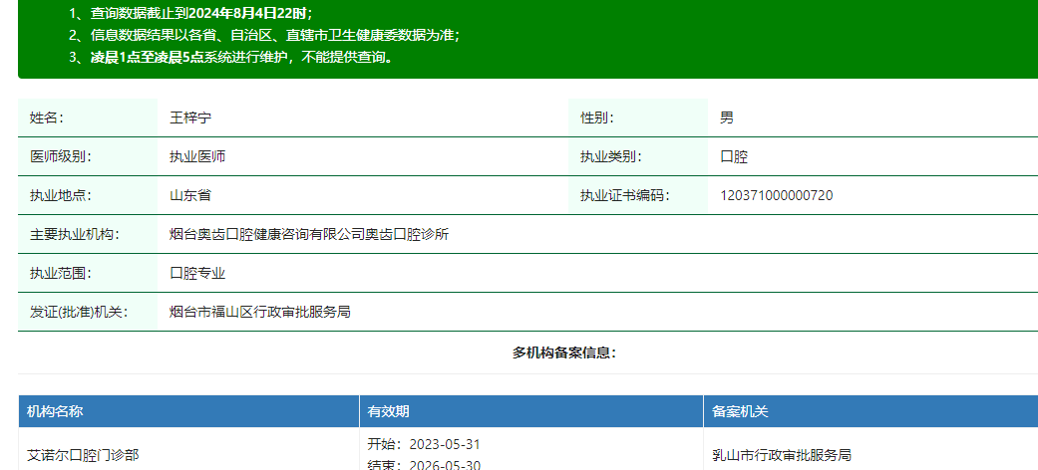
Task: Click the practice scope value 口腔专业
Action: [197, 273]
